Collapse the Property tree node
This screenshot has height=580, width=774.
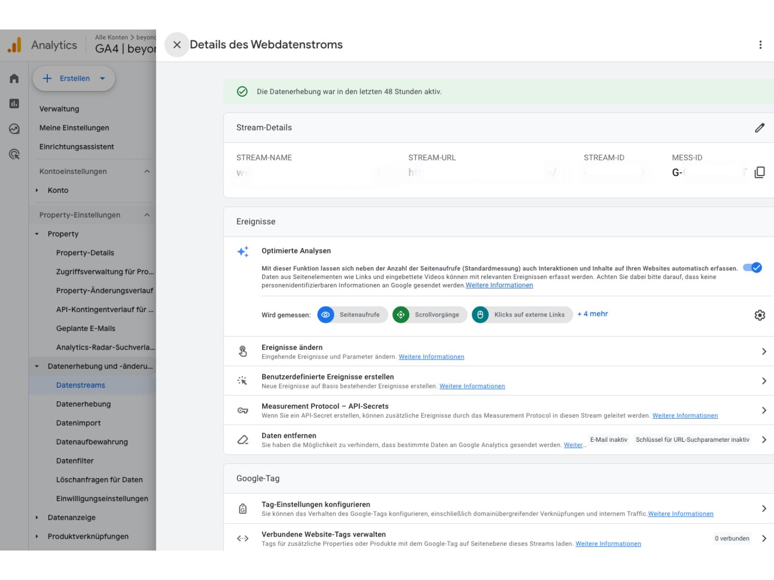(x=37, y=234)
